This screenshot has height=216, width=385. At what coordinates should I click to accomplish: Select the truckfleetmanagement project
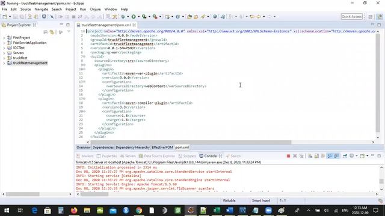pos(30,63)
